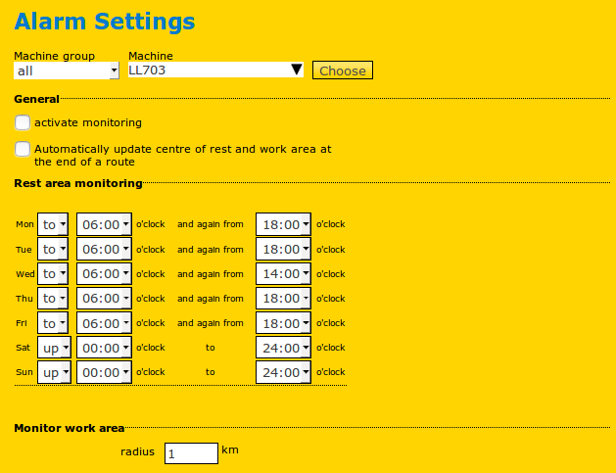Open Wednesday's 14:00 time dropdown

[x=283, y=273]
